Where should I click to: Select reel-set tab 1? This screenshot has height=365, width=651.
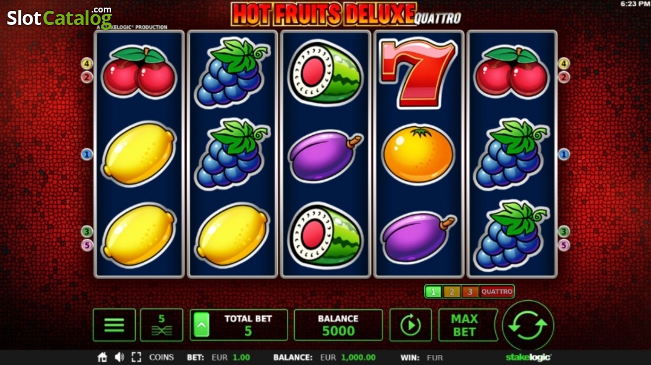click(x=433, y=291)
